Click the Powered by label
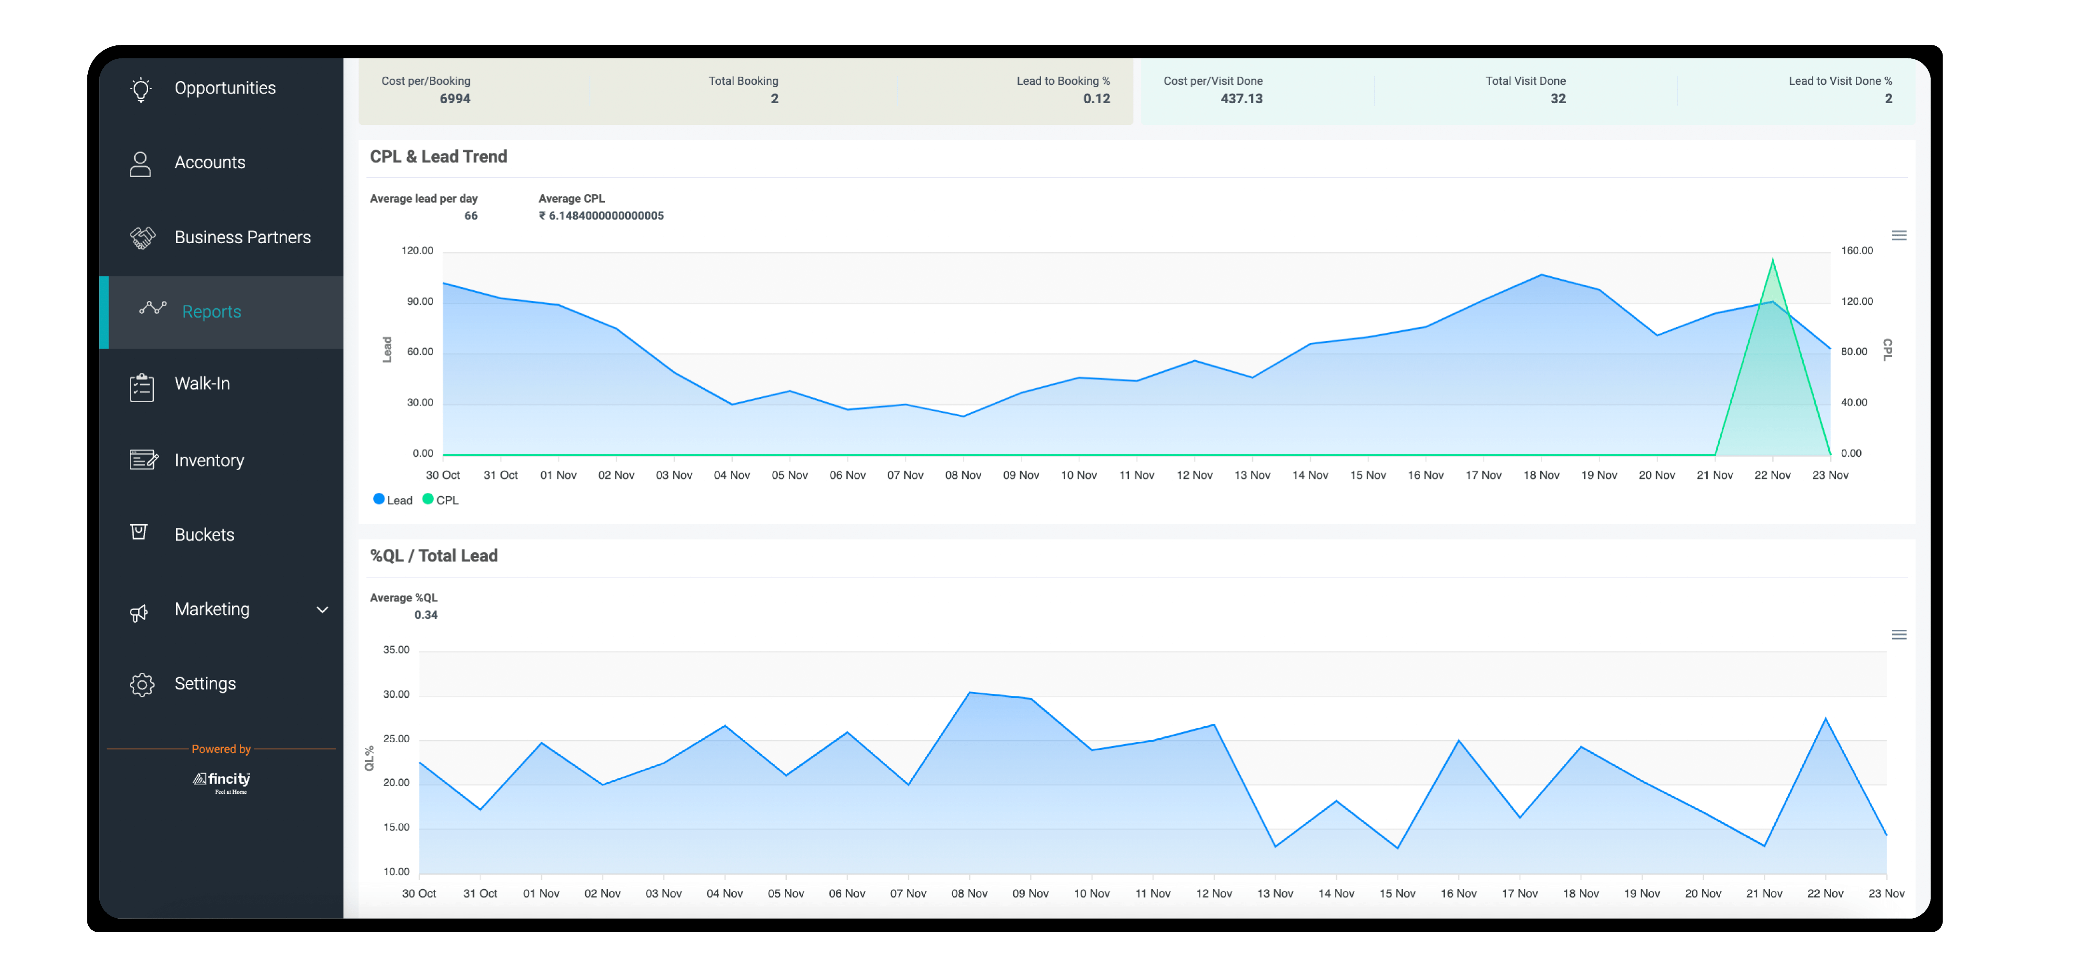This screenshot has height=978, width=2082. tap(221, 749)
